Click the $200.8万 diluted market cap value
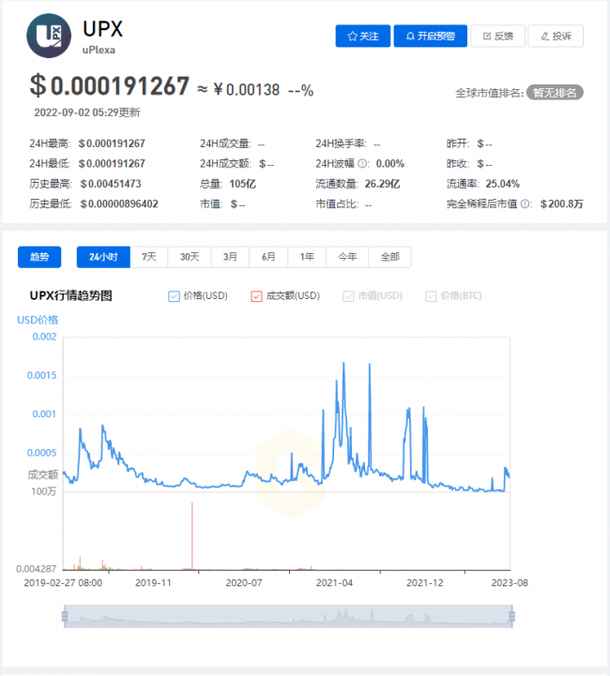610x676 pixels. 562,203
